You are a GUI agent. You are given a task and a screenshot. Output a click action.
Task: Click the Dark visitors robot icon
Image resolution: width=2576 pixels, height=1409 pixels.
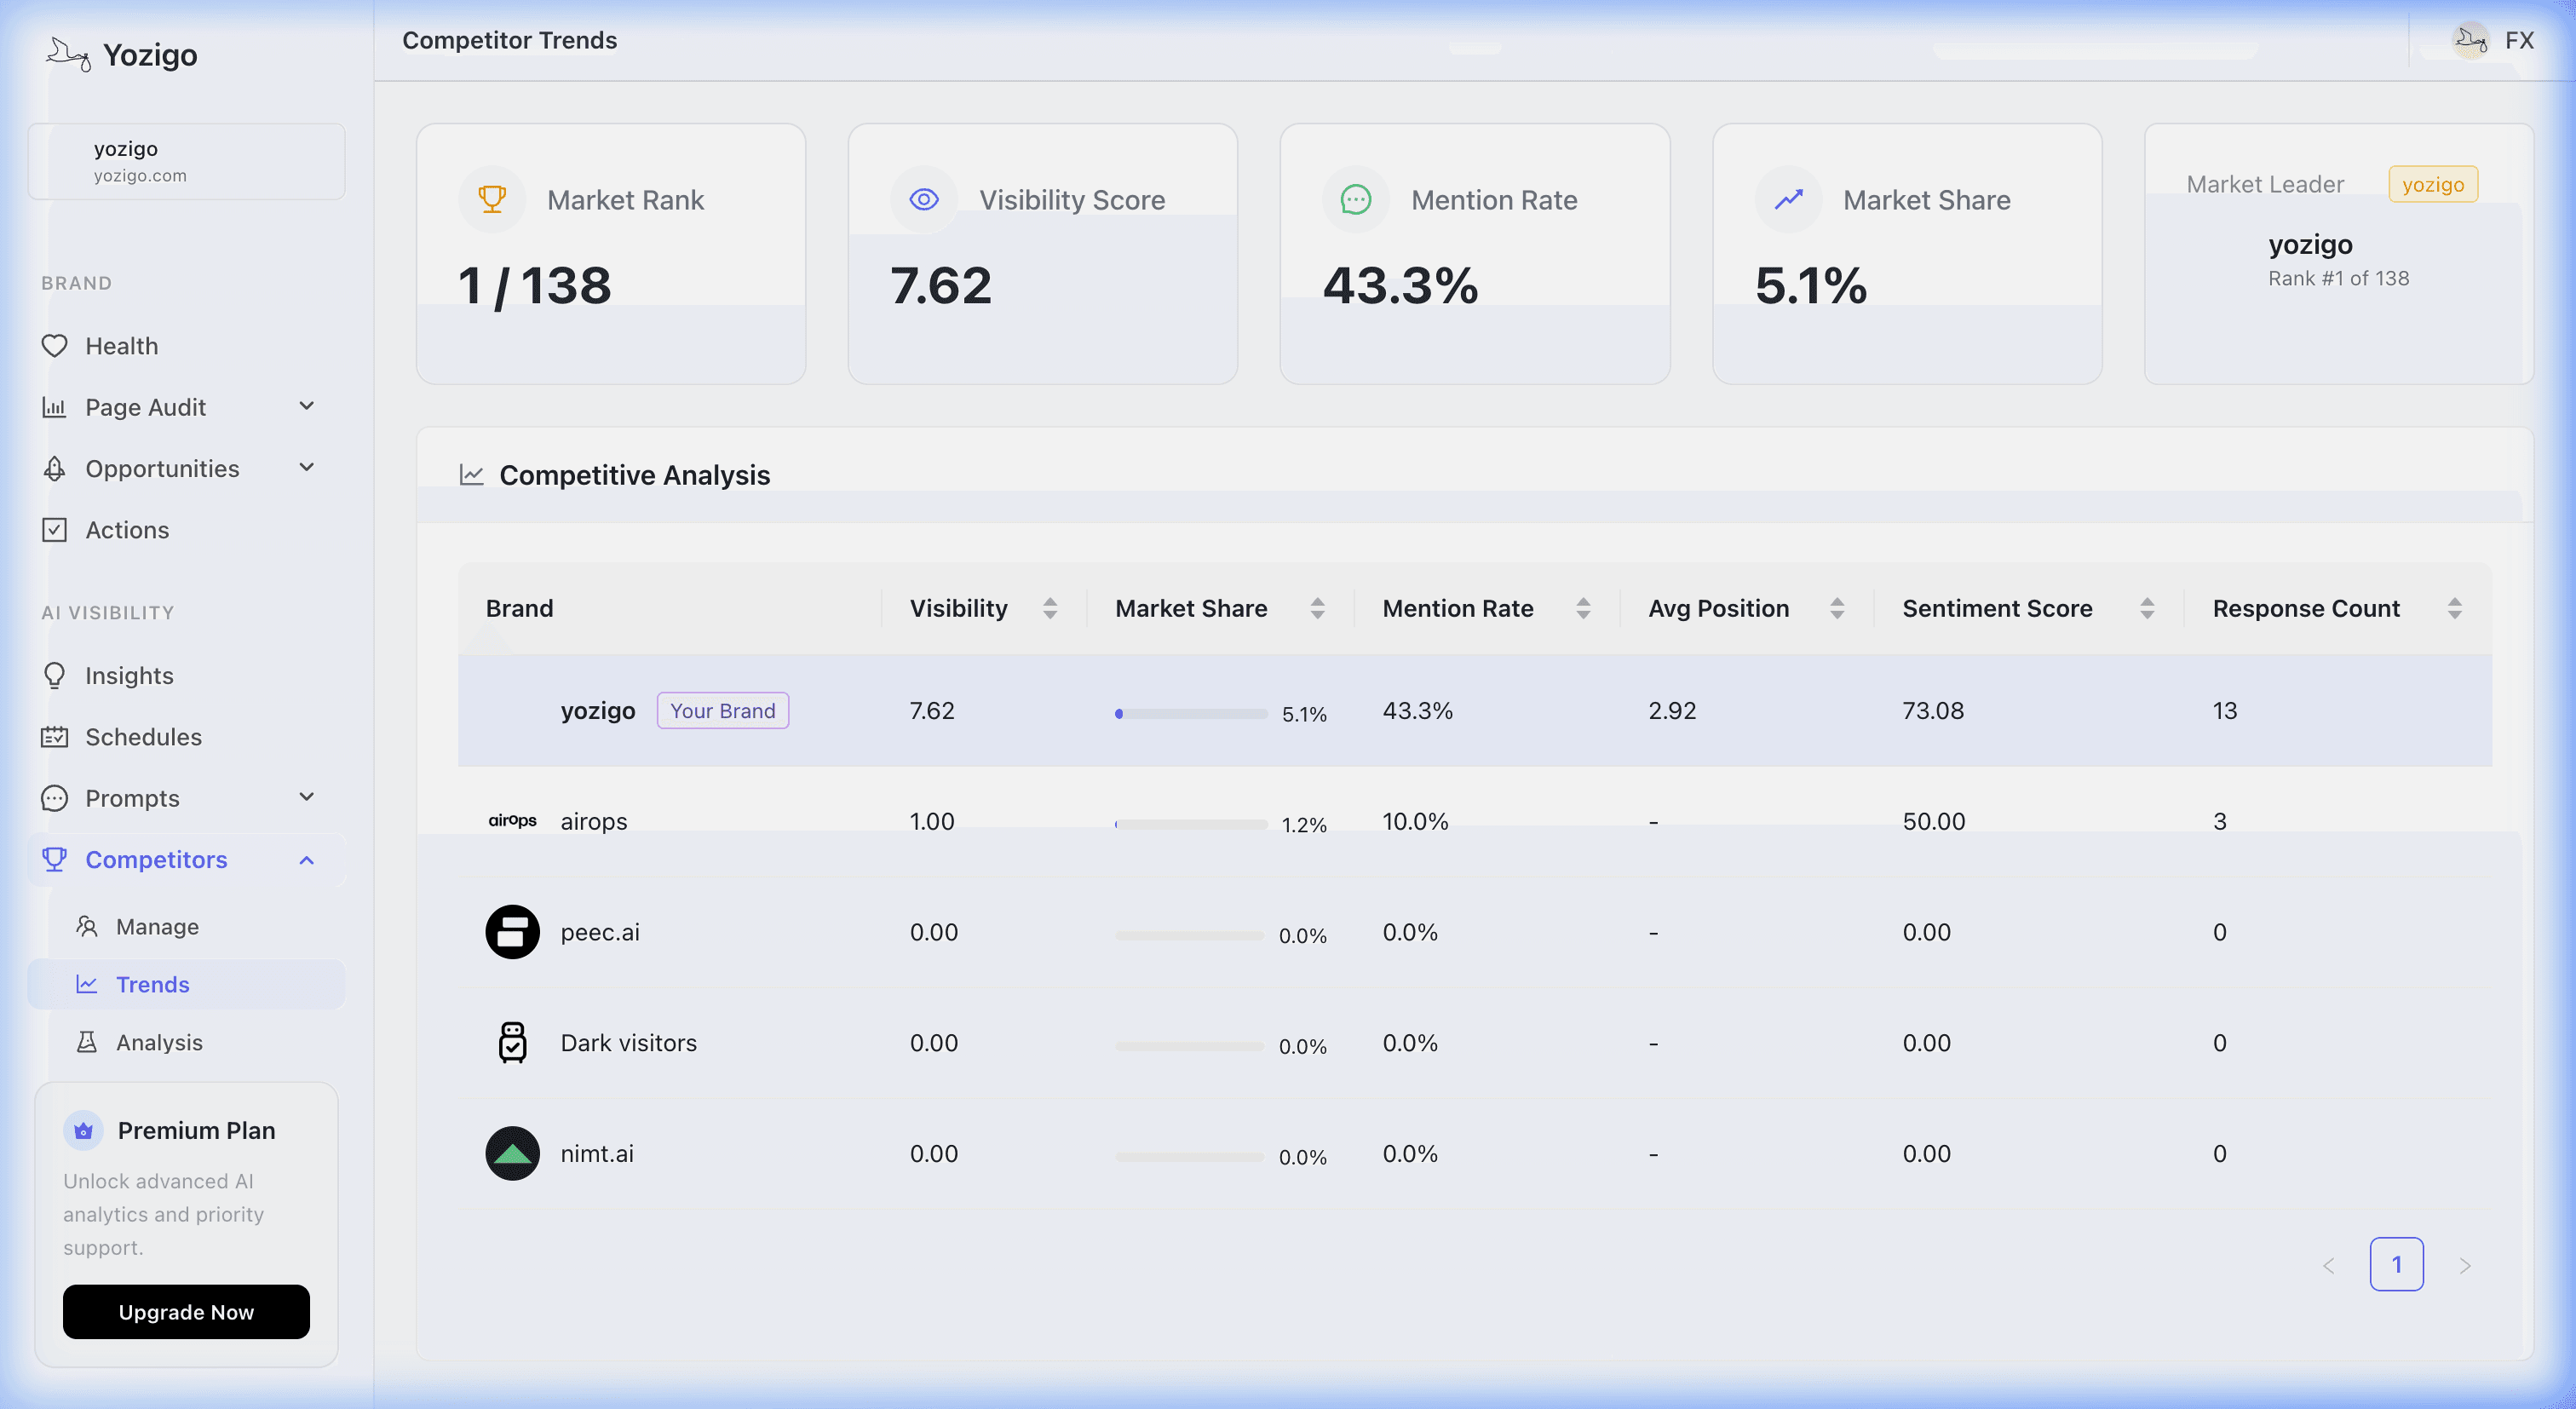pyautogui.click(x=512, y=1043)
